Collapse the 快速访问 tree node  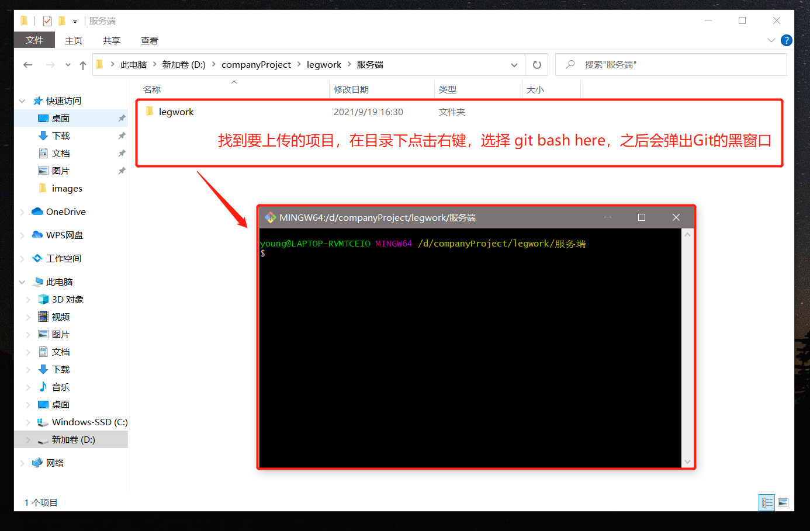coord(22,101)
